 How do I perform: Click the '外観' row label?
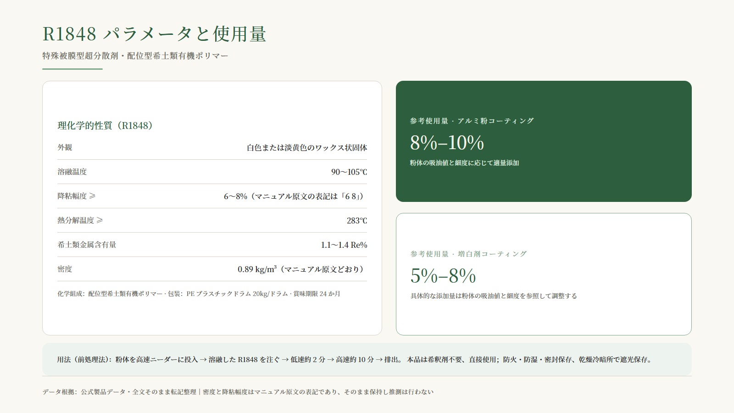click(x=65, y=147)
